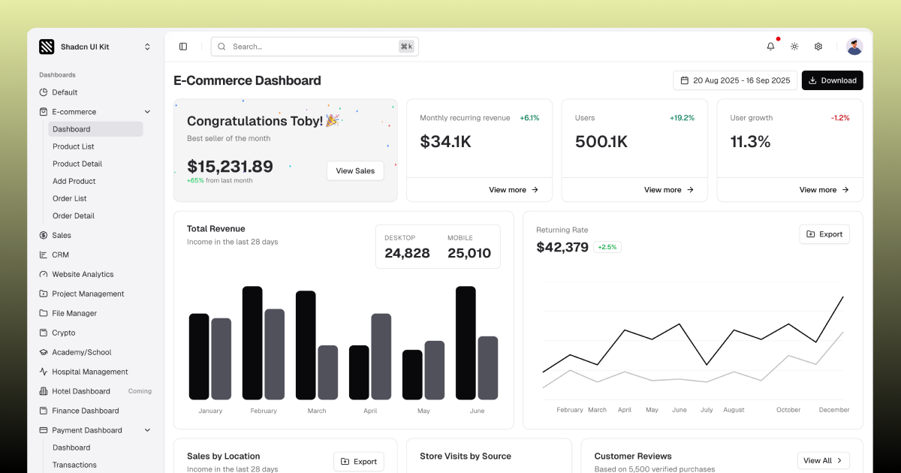This screenshot has width=901, height=473.
Task: Open View All on Customer Reviews
Action: click(x=823, y=460)
